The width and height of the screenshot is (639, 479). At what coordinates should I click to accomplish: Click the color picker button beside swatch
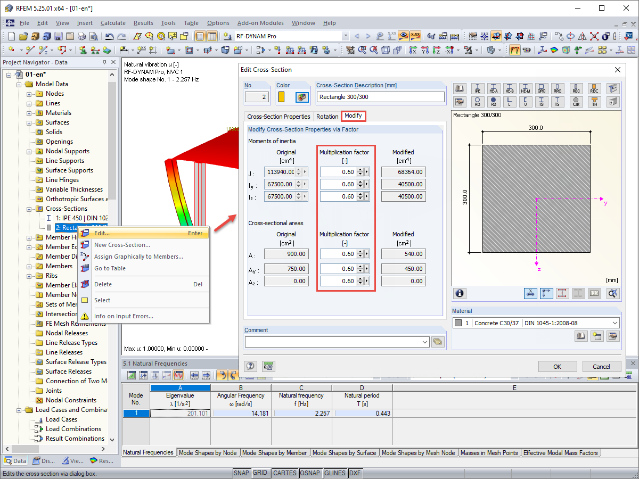302,97
